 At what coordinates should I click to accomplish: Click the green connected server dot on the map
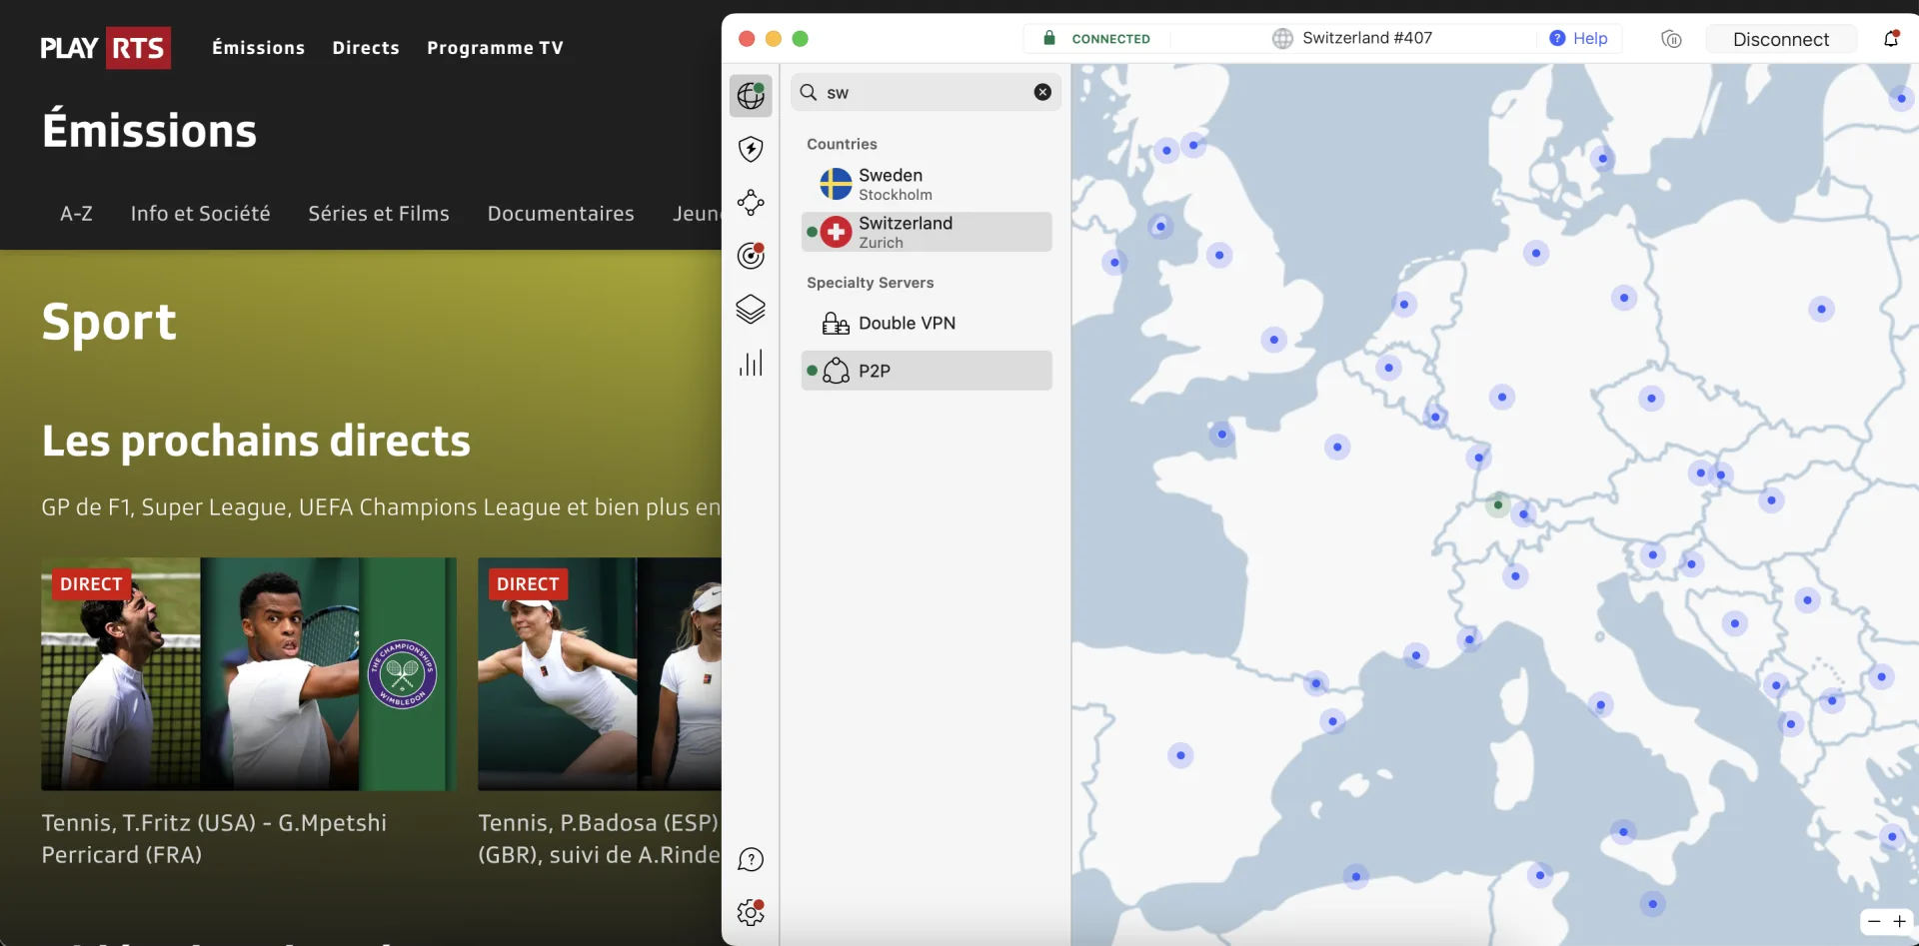1497,504
